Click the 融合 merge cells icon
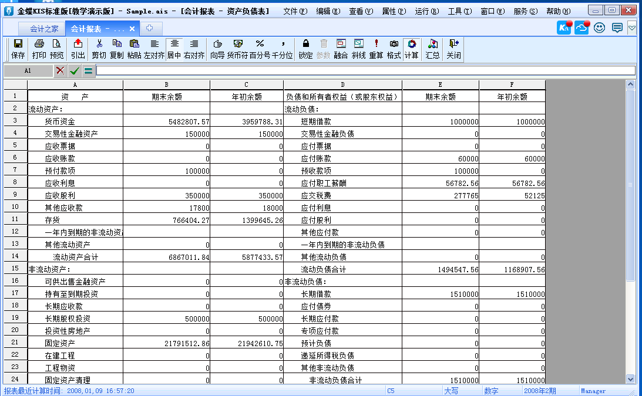The width and height of the screenshot is (642, 396). (341, 49)
